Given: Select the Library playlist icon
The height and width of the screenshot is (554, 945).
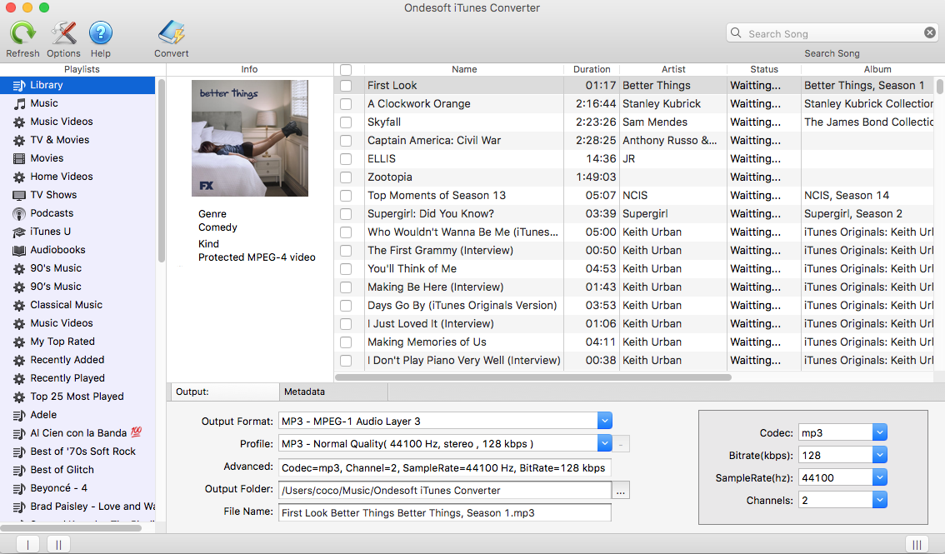Looking at the screenshot, I should [19, 85].
